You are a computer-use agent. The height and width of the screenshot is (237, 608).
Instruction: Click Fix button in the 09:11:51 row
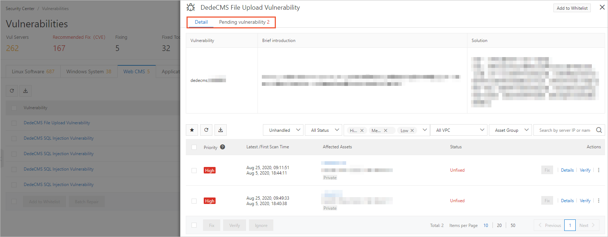[547, 170]
